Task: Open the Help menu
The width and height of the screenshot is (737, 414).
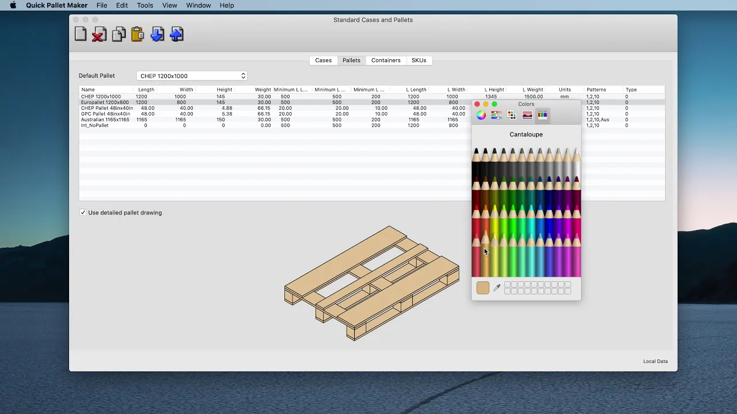Action: click(227, 5)
